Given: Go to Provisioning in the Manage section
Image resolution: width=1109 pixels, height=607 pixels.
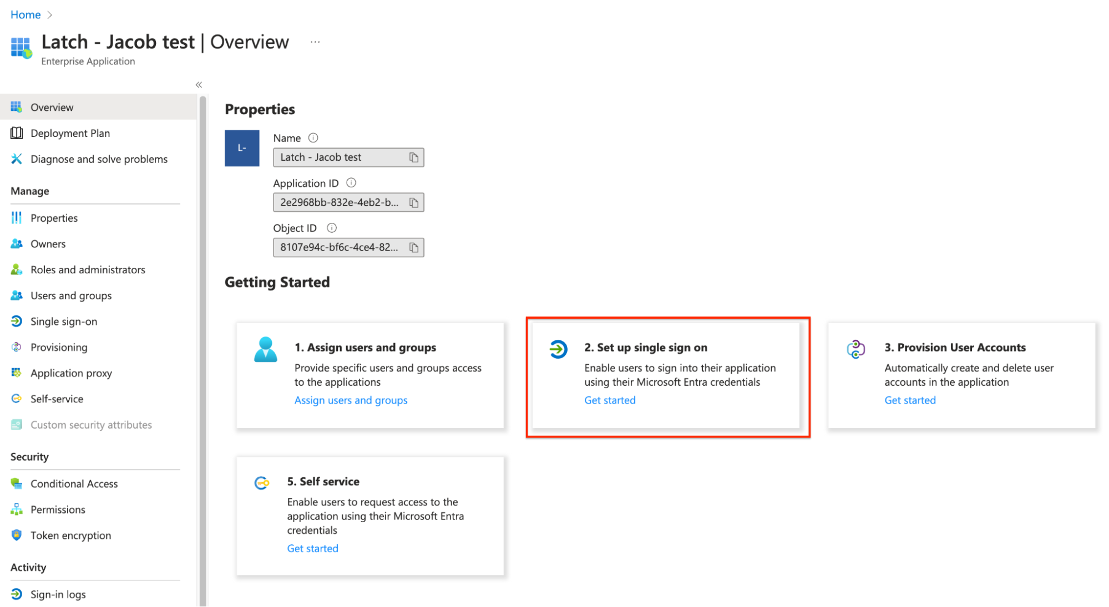Looking at the screenshot, I should click(59, 348).
